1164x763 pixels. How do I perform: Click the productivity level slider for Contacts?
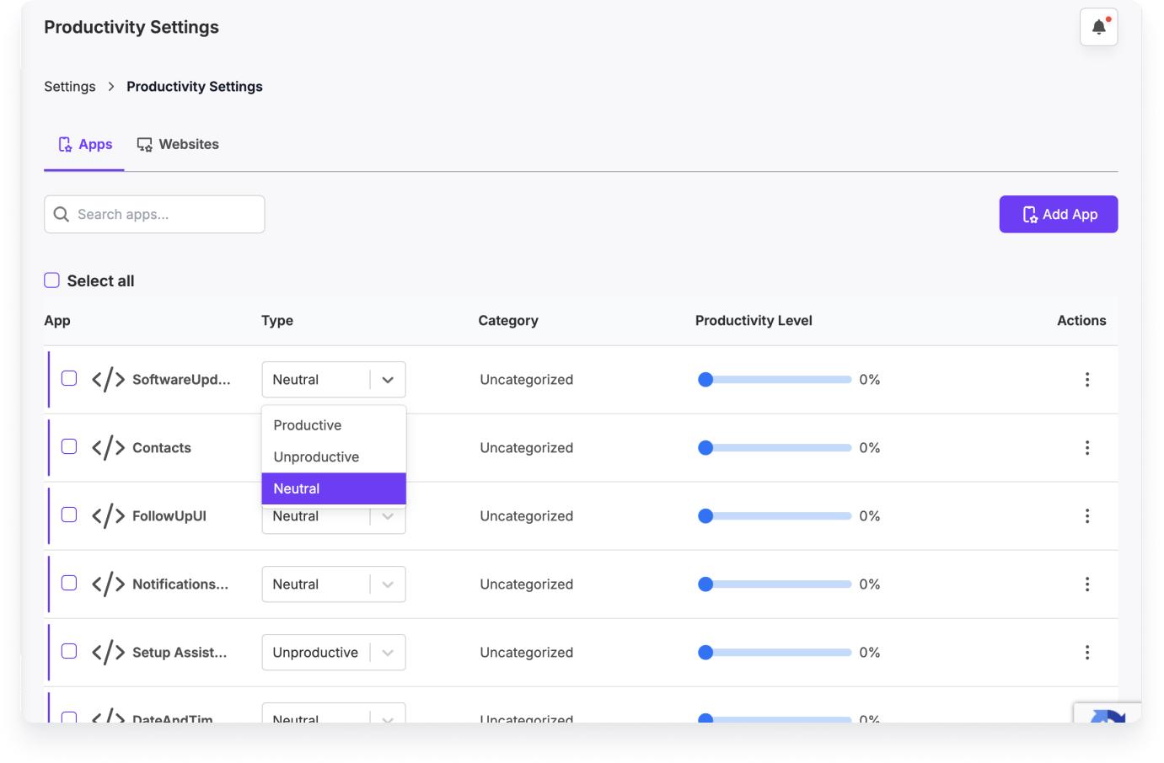pyautogui.click(x=775, y=448)
